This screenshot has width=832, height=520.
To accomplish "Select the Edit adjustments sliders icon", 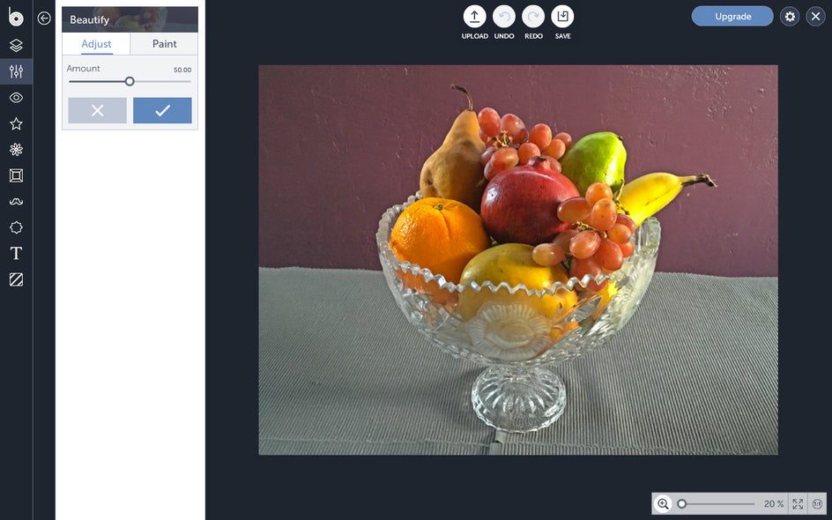I will (16, 71).
